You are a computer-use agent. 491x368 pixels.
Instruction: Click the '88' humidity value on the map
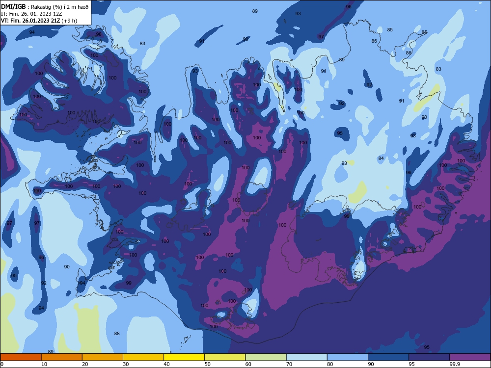point(117,334)
